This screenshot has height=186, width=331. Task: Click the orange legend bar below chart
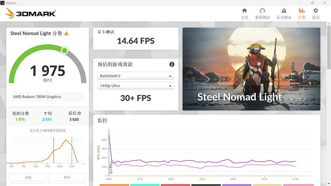114,185
